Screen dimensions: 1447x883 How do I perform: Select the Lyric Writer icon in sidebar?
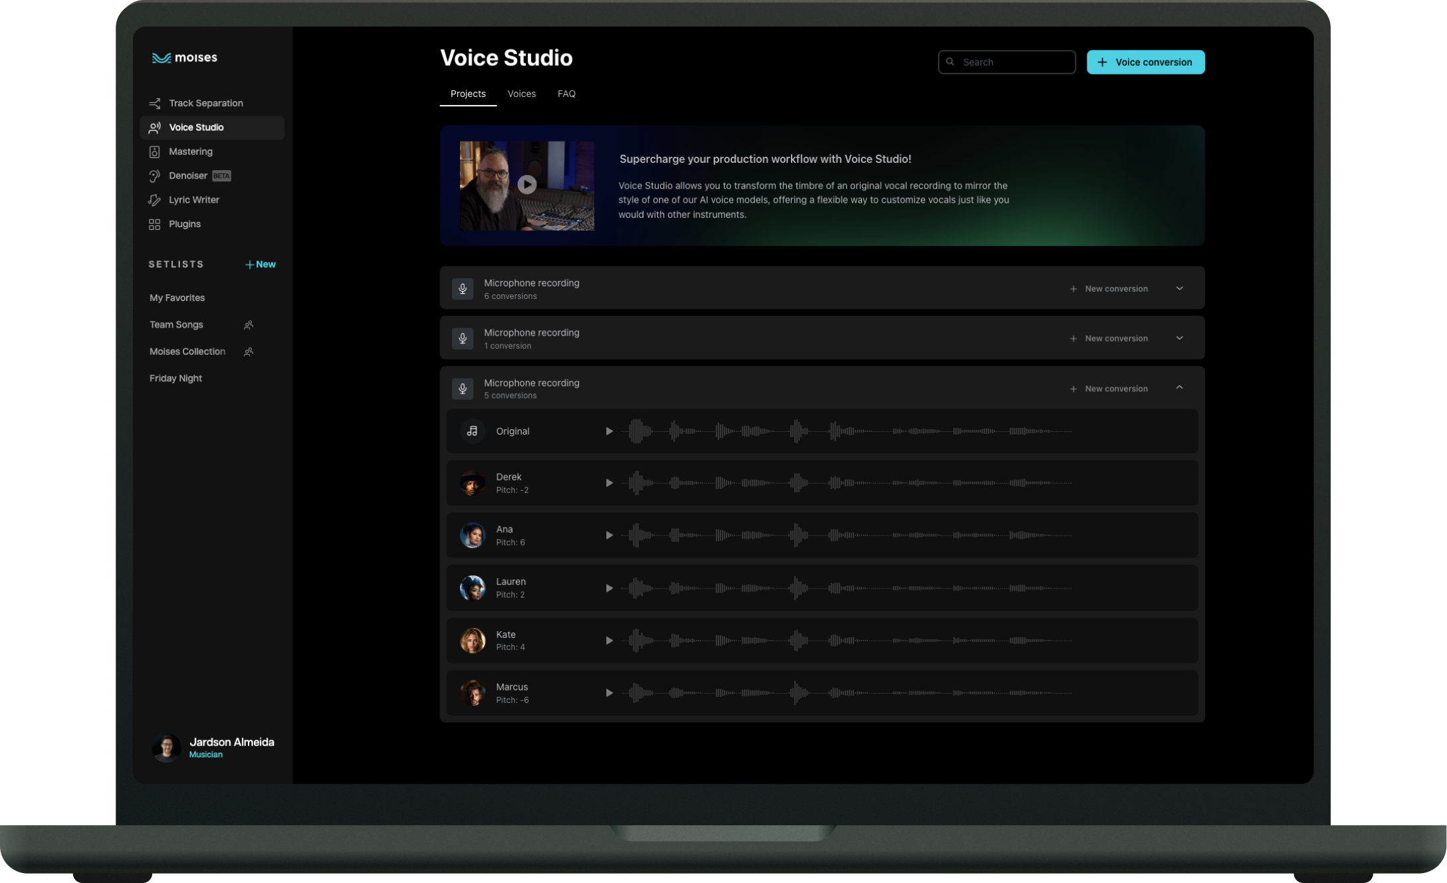[x=155, y=199]
